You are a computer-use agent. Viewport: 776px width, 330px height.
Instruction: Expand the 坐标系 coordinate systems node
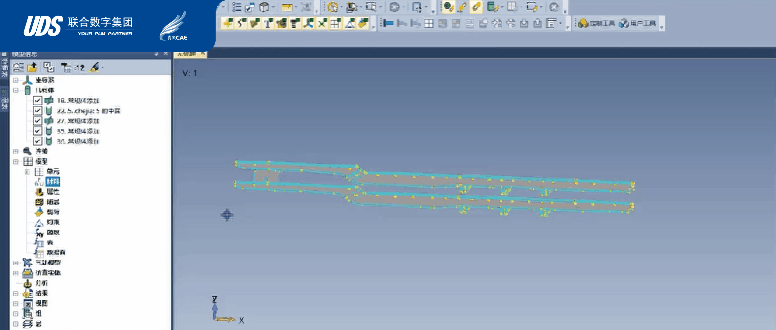16,80
